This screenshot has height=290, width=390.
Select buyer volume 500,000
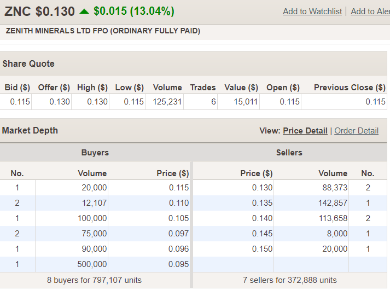pos(92,264)
